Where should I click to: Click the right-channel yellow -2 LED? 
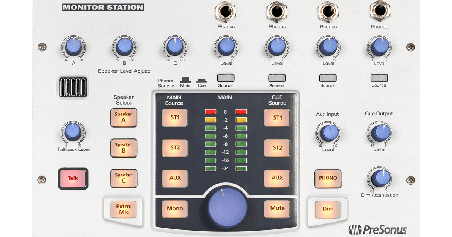241,120
